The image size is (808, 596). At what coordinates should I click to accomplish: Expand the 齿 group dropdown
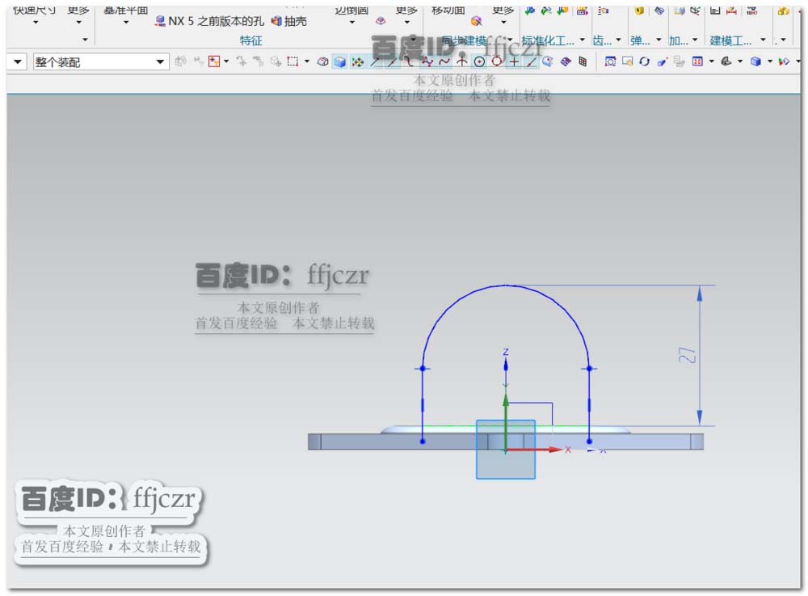pos(618,40)
